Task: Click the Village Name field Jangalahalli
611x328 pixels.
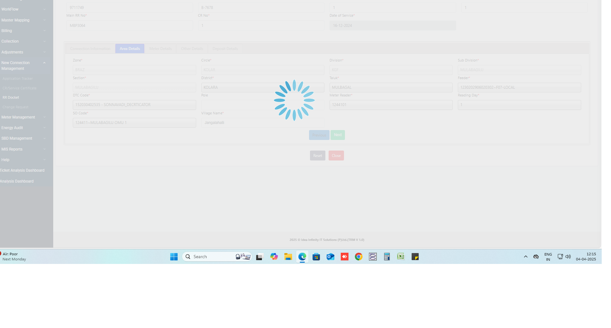Action: (x=263, y=123)
